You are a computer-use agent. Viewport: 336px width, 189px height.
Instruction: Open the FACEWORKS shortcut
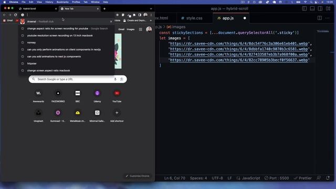pyautogui.click(x=58, y=96)
